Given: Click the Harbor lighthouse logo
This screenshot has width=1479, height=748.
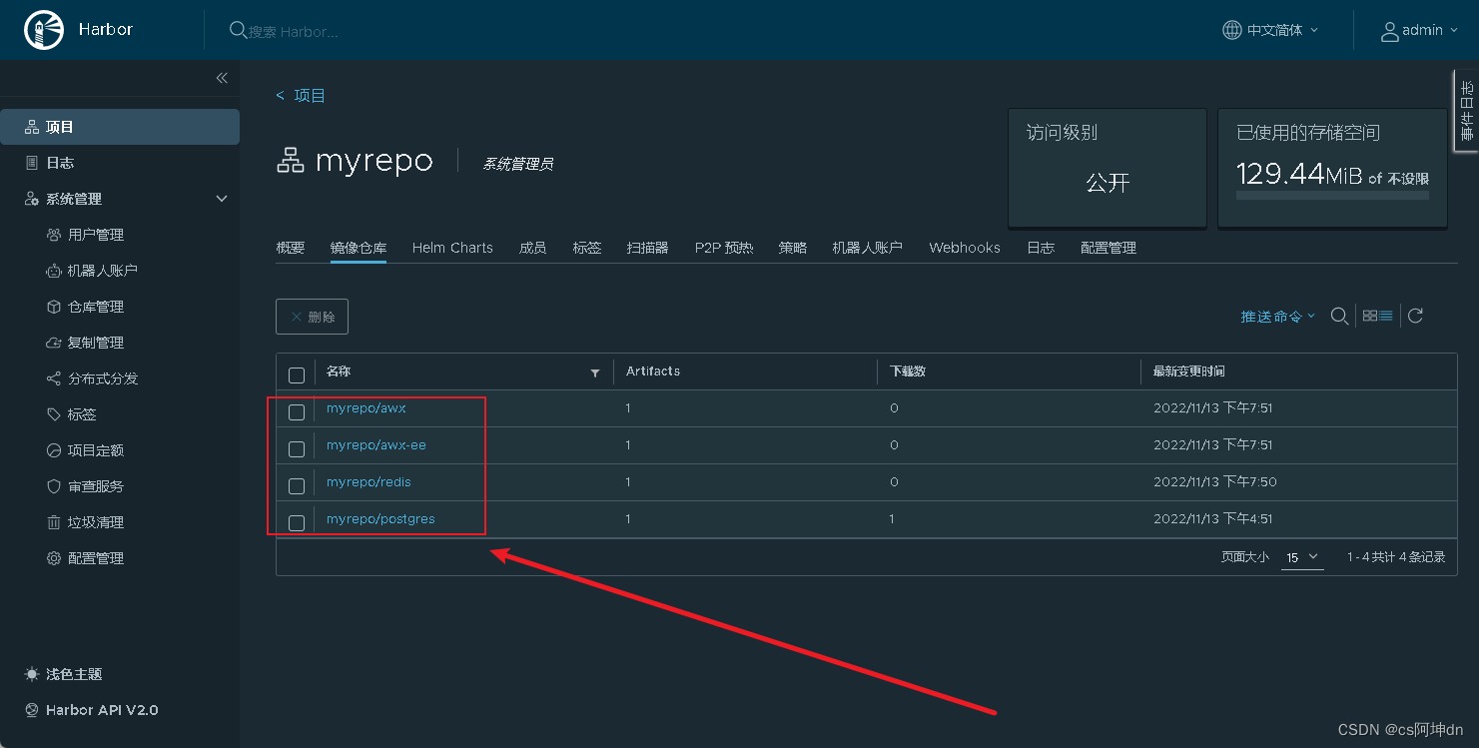Looking at the screenshot, I should [x=42, y=30].
